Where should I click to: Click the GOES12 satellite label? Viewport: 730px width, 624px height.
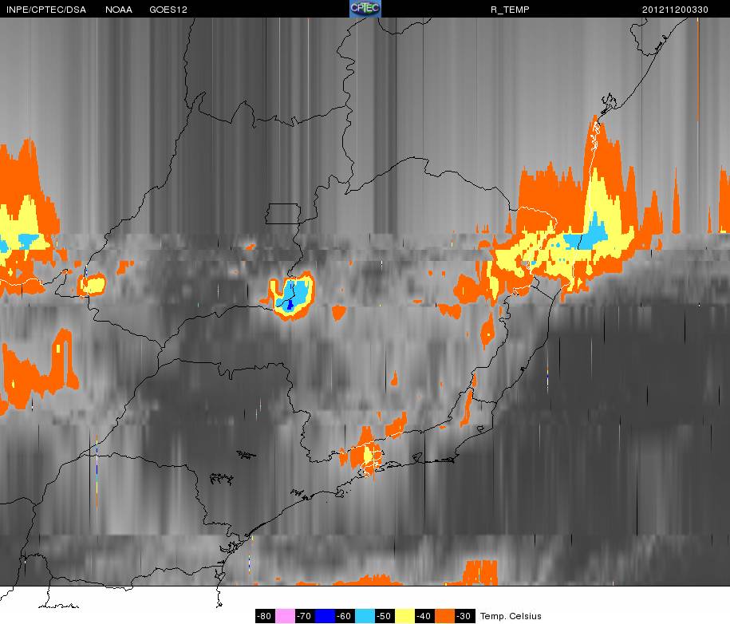click(168, 10)
